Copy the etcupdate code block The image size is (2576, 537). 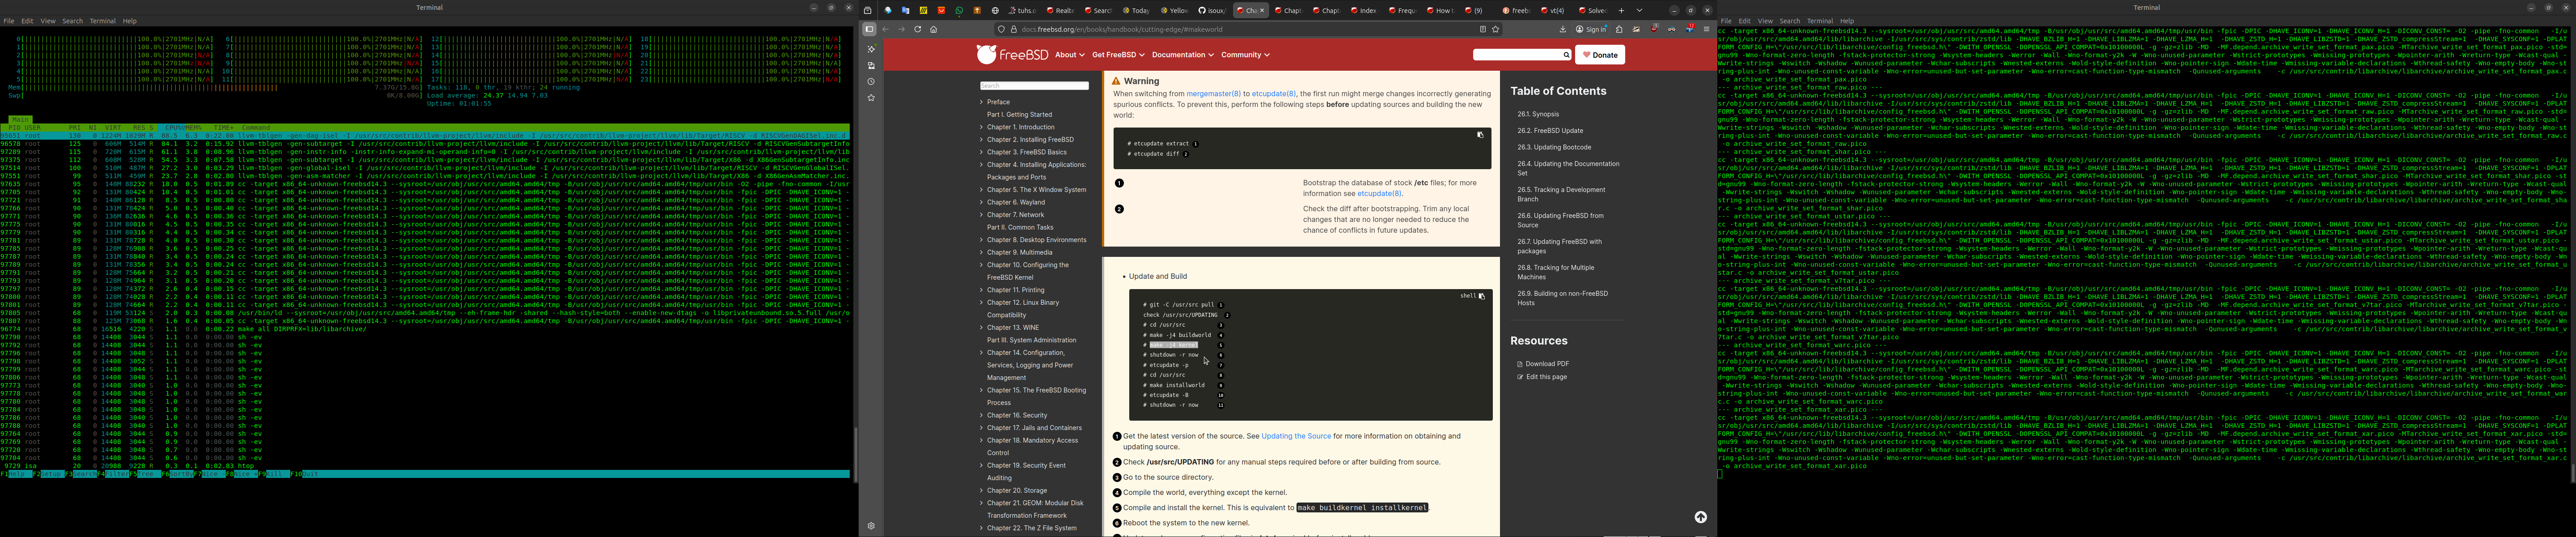[1480, 135]
